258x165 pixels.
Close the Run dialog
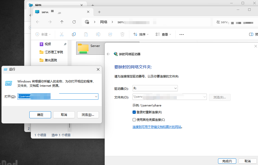(x=98, y=69)
